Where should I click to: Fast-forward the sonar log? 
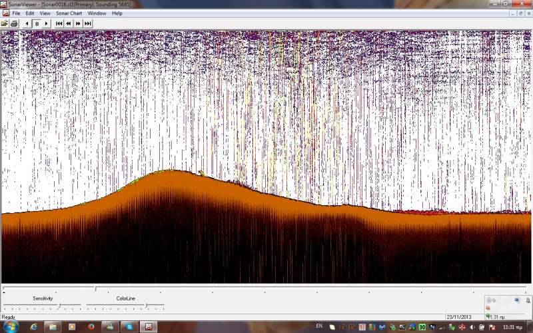78,23
